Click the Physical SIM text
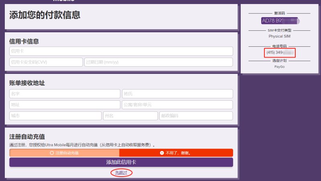This screenshot has height=181, width=321. pos(279,36)
